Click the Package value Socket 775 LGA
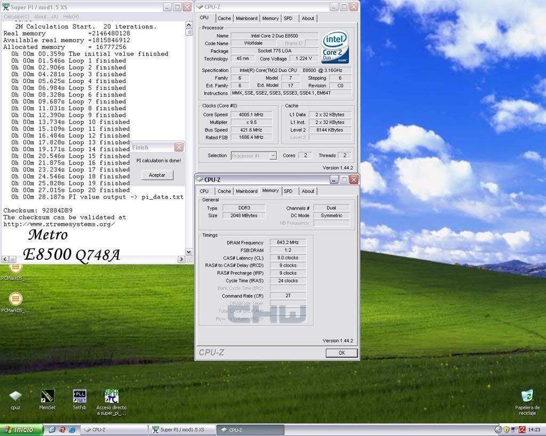 275,51
